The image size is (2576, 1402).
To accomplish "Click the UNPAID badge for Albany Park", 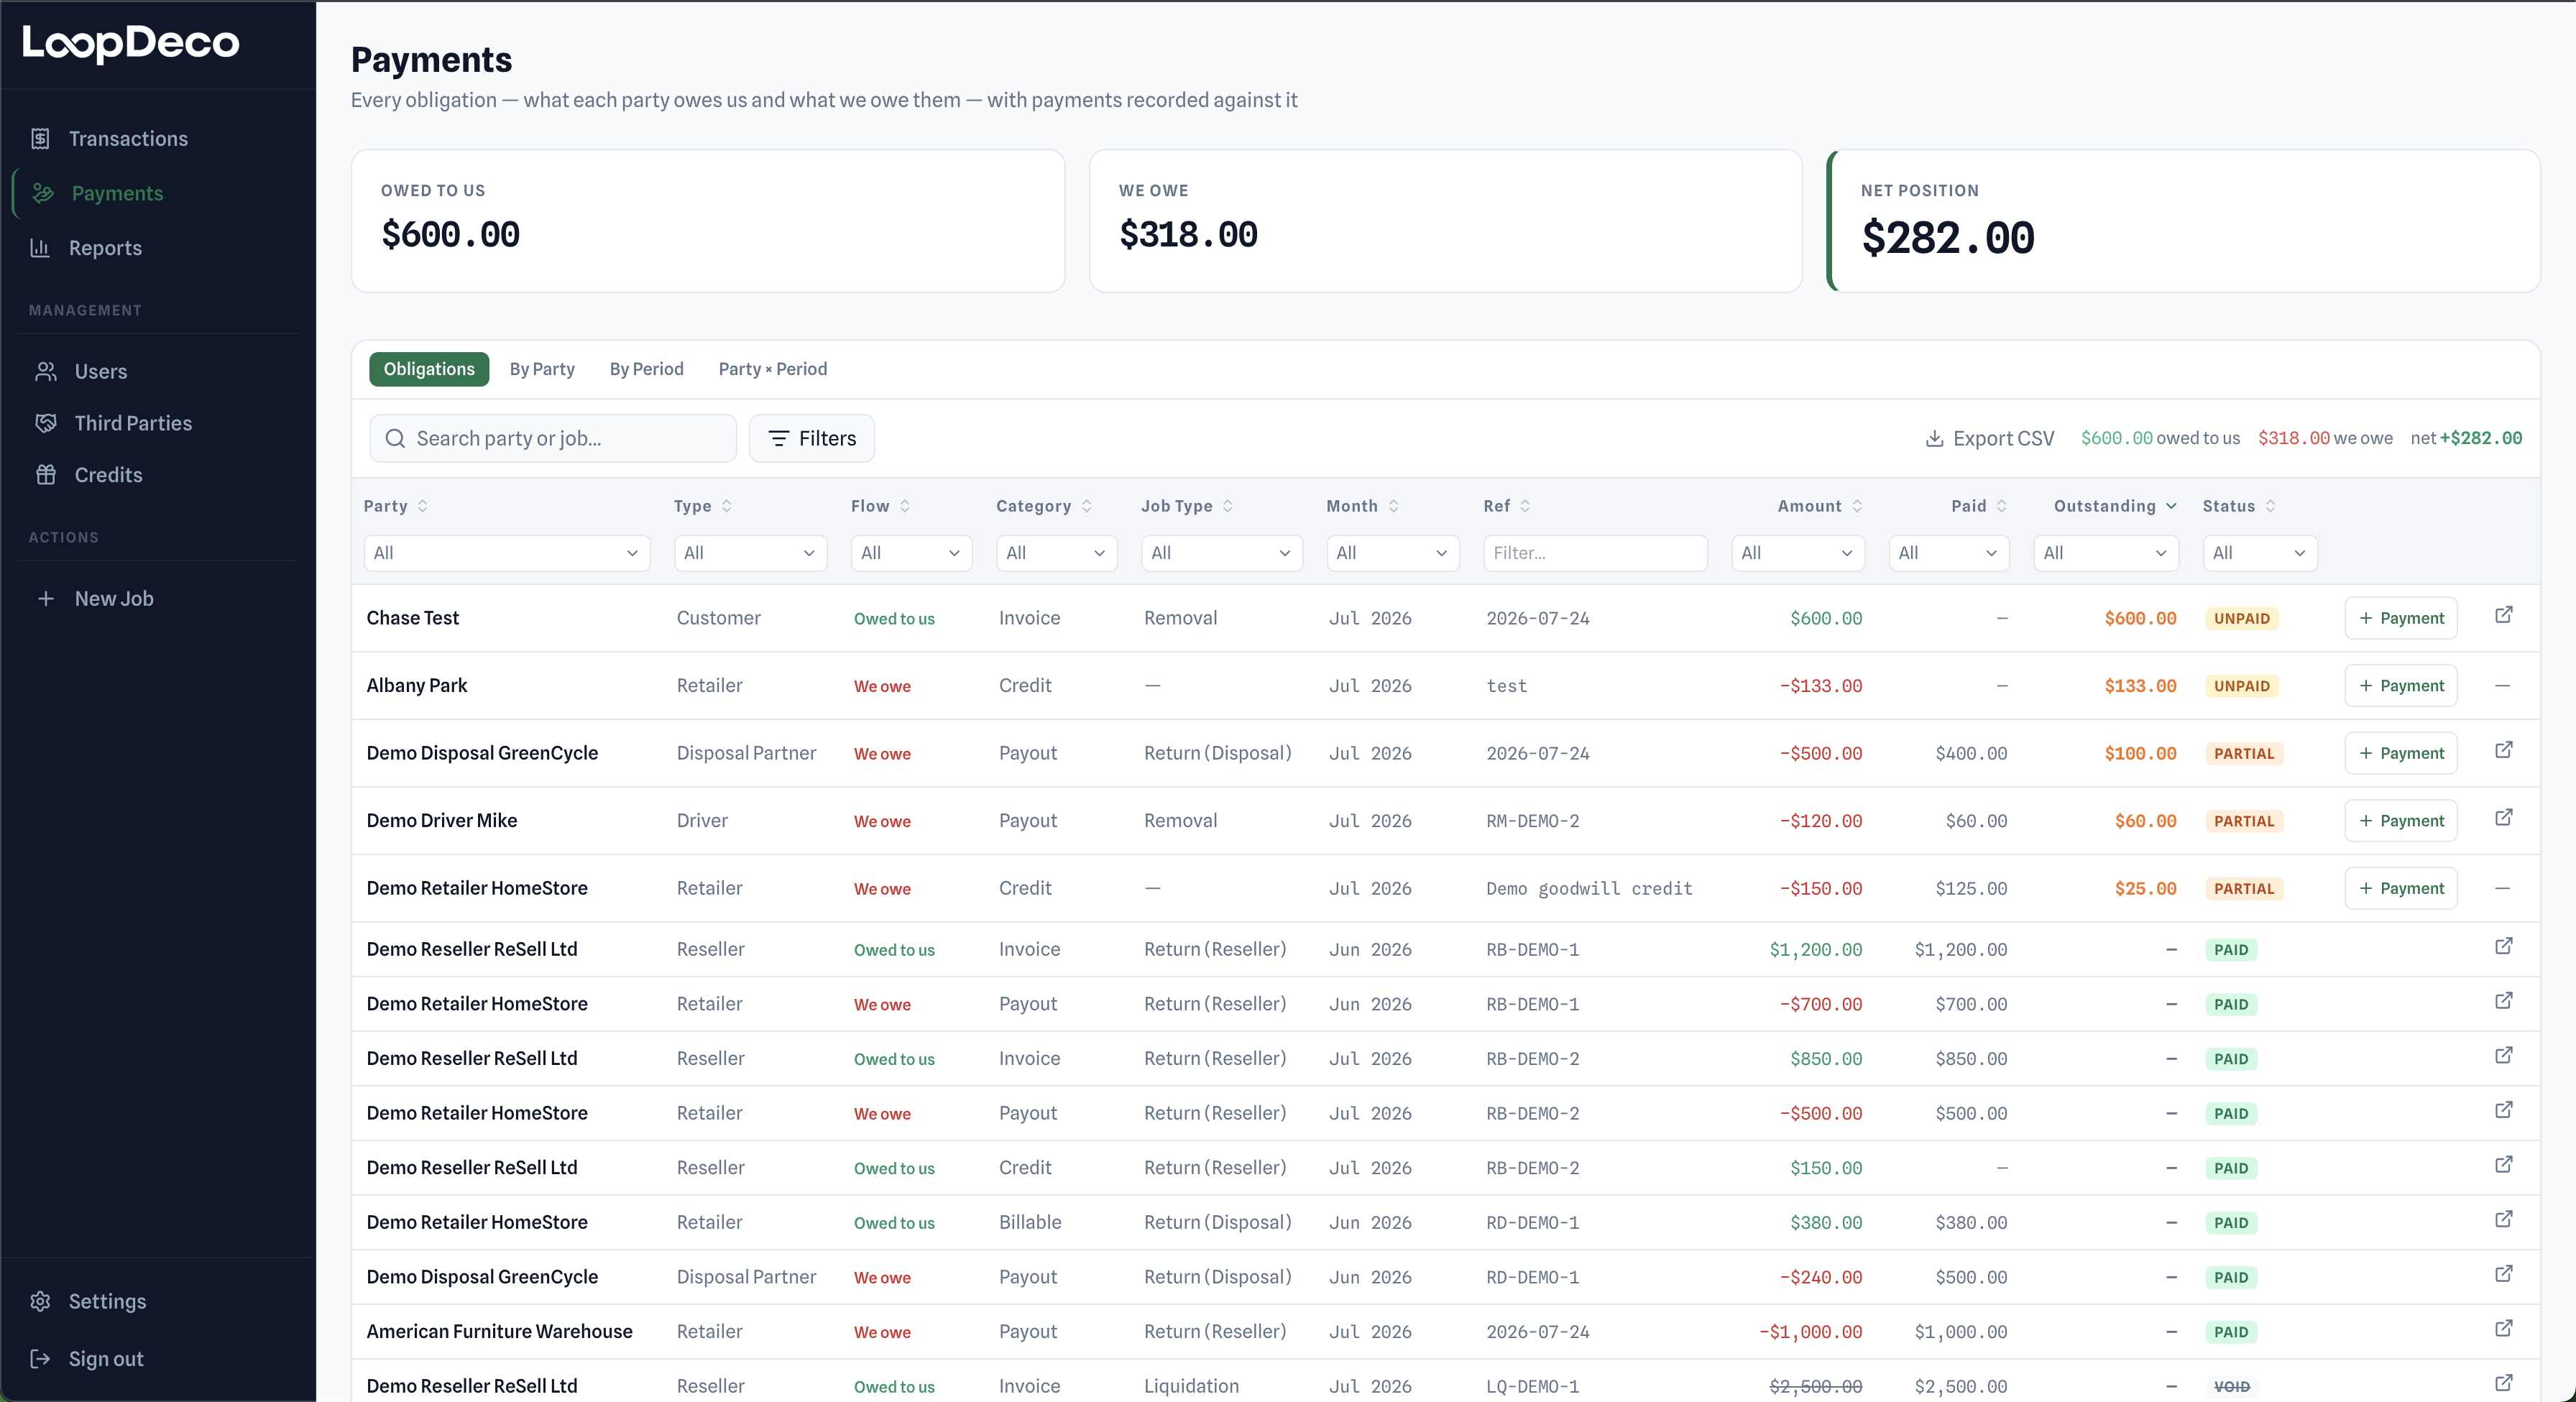I will pyautogui.click(x=2241, y=686).
